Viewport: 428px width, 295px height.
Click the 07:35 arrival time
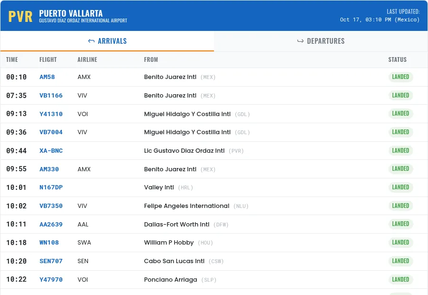pos(16,96)
